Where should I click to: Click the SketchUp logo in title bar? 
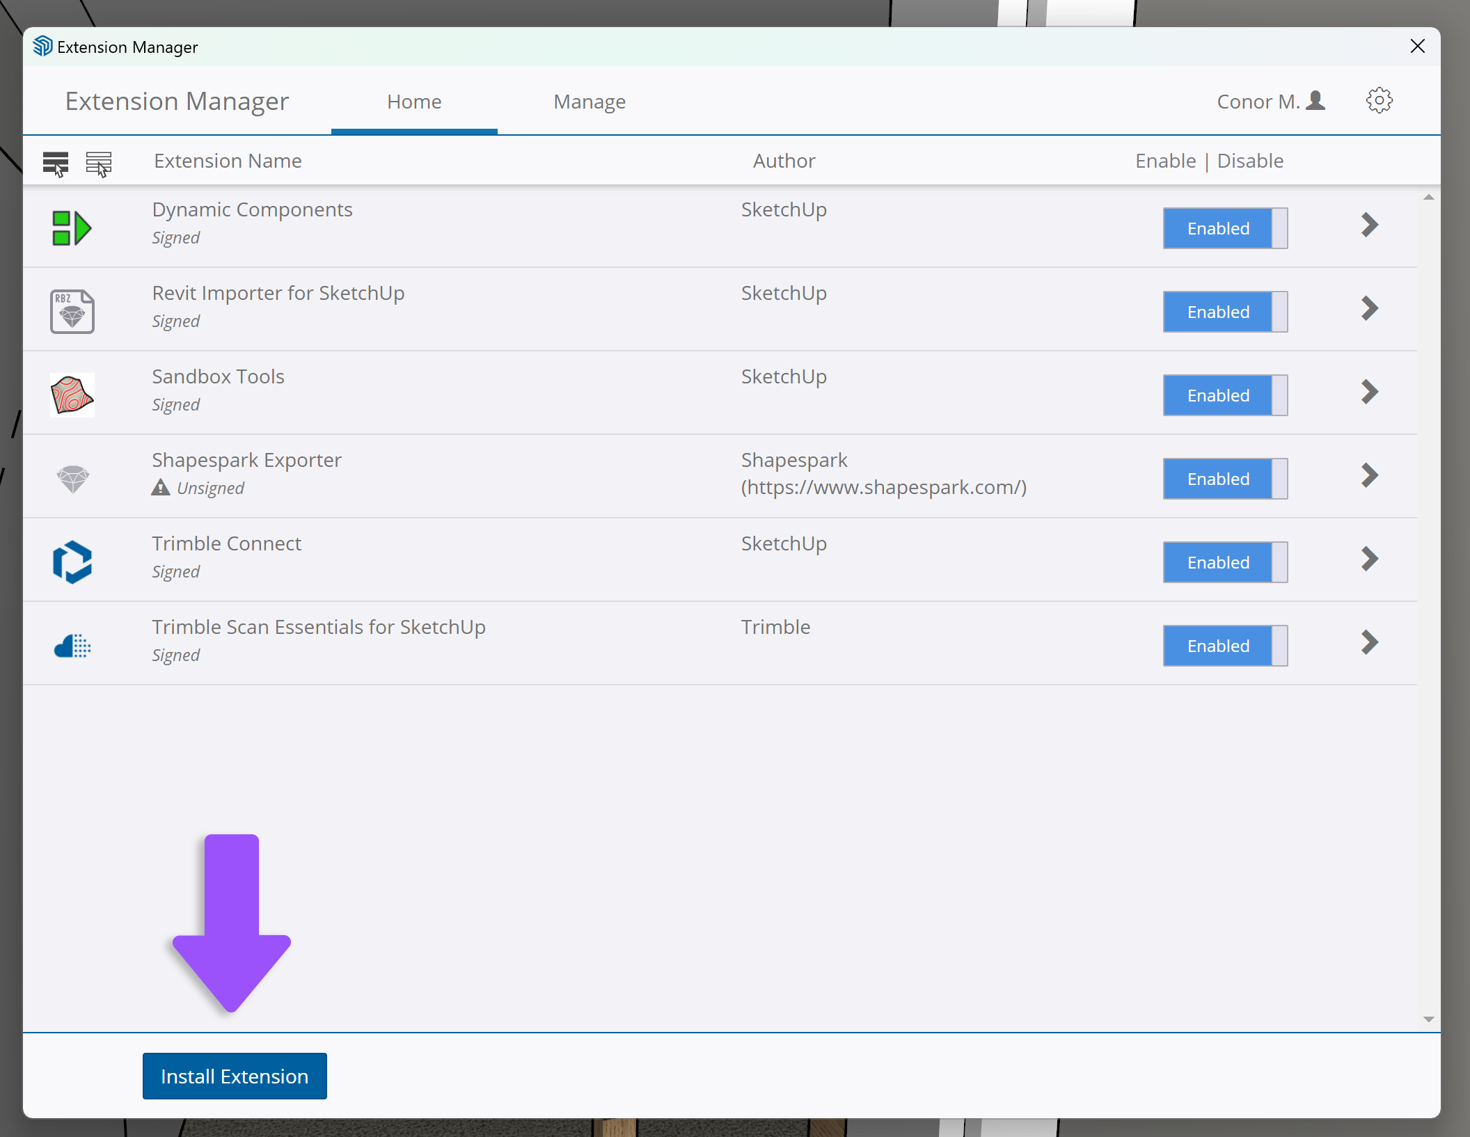(x=42, y=46)
